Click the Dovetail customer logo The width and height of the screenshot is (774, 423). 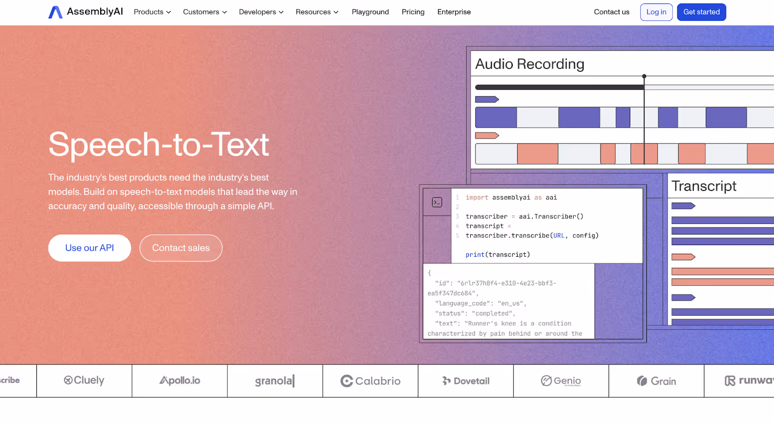coord(466,381)
